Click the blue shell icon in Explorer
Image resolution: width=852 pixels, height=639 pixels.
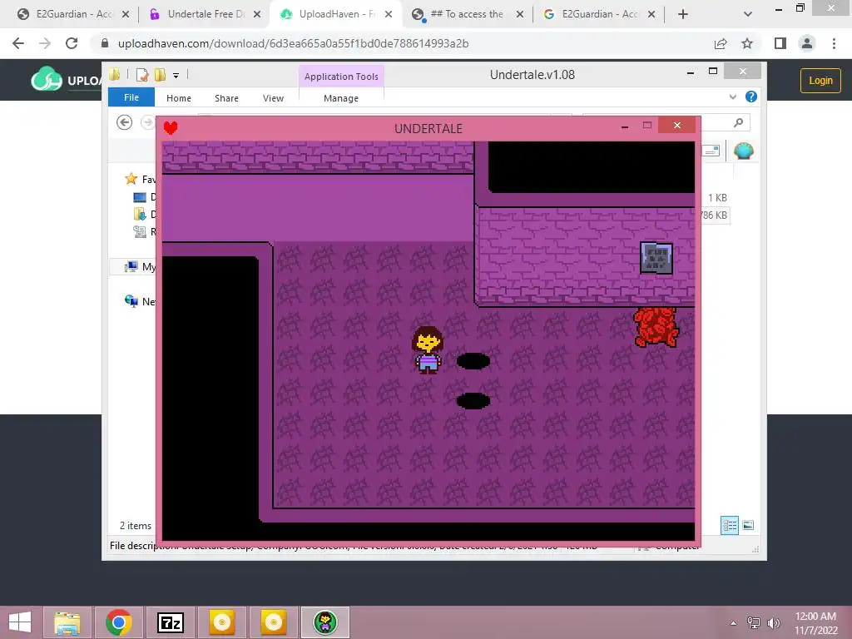click(x=743, y=151)
